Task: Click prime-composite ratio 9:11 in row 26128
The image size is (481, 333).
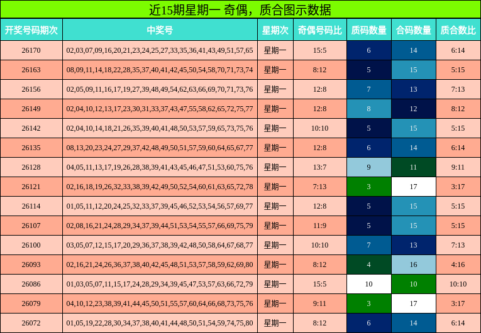Action: [x=458, y=167]
